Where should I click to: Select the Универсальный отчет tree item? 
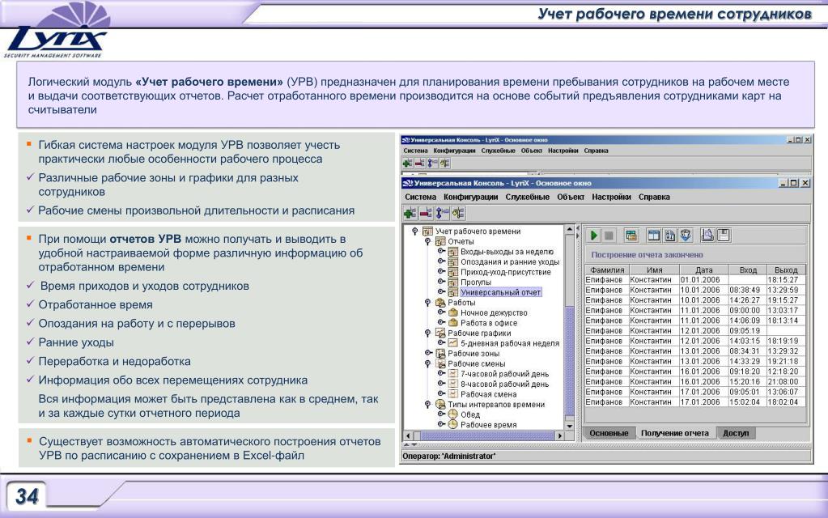(x=500, y=292)
